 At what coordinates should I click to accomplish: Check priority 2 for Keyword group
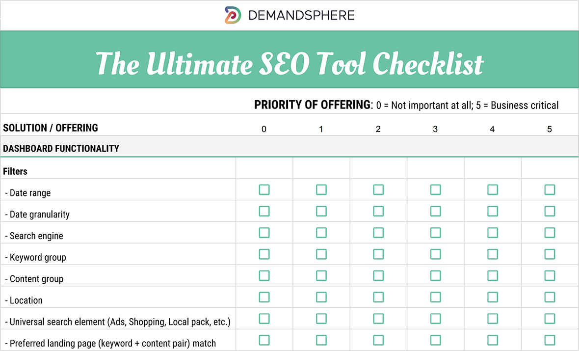[378, 254]
